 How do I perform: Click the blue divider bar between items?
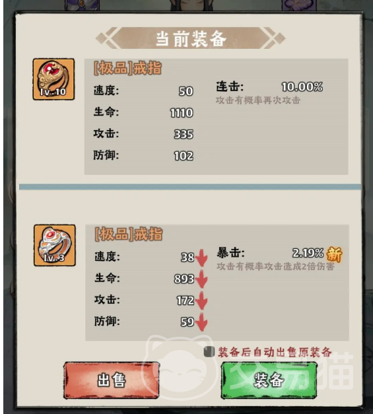pos(190,187)
